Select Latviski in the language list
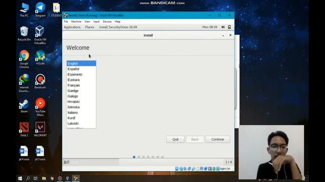Viewport: 325px width, 182px height. coord(81,123)
